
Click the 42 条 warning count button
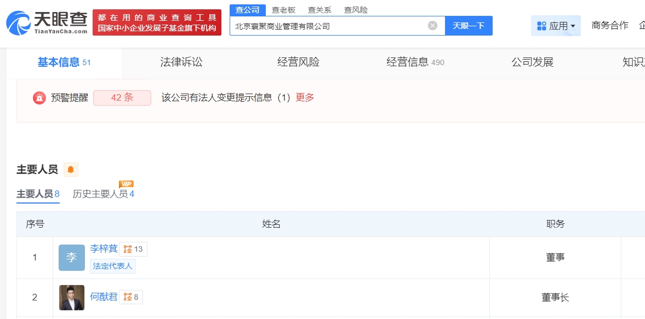point(122,98)
